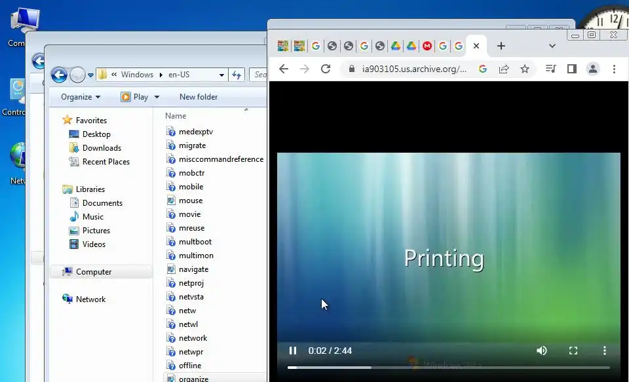The image size is (629, 382).
Task: Refresh the en-US folder view
Action: 237,75
